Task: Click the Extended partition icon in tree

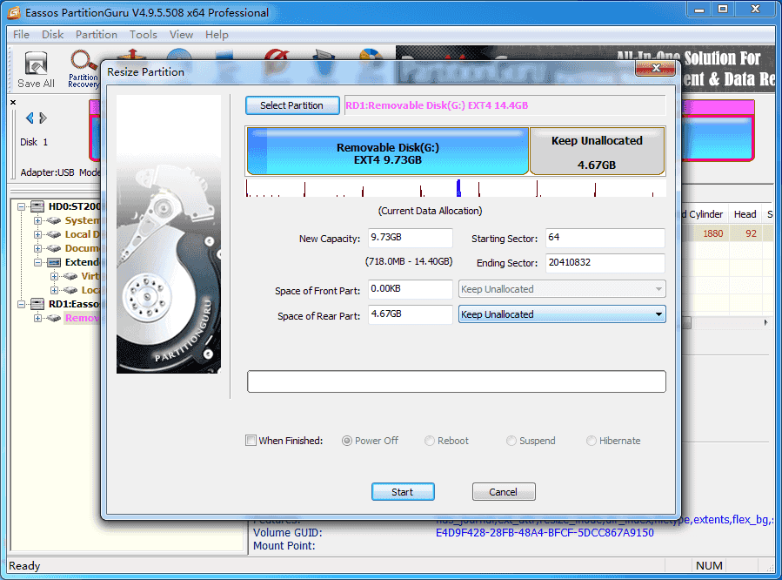Action: (x=54, y=262)
